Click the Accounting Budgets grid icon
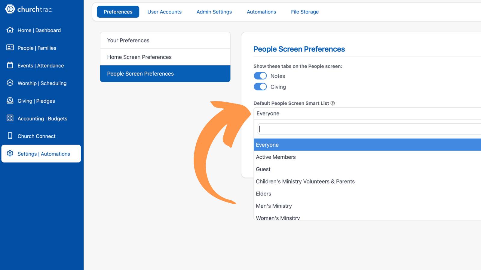Viewport: 481px width, 270px height. (x=10, y=118)
